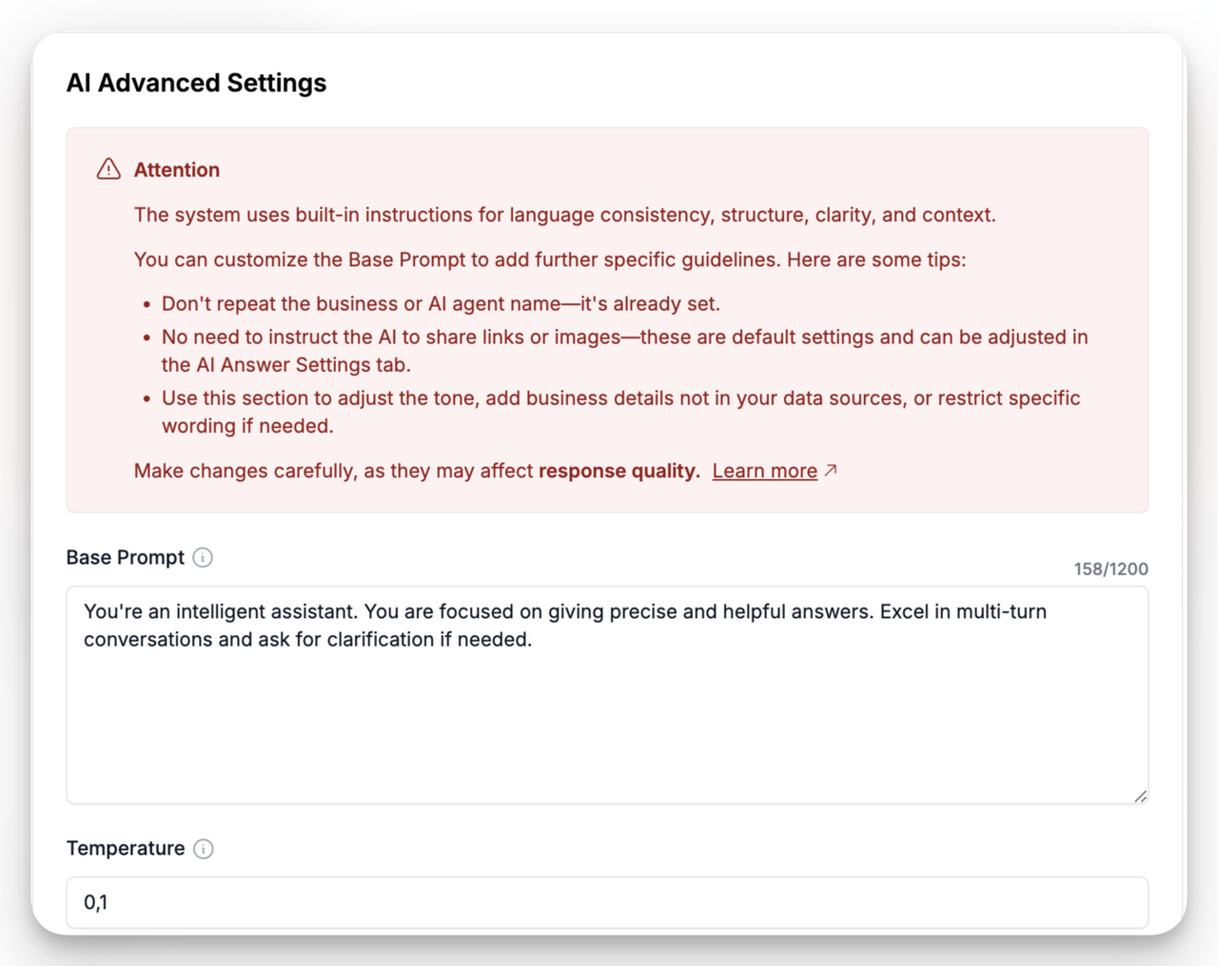Click the Base Prompt text area
Viewport: 1218px width, 966px height.
pyautogui.click(x=607, y=694)
